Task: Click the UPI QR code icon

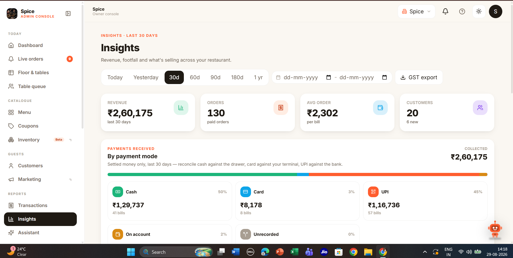Action: [373, 192]
